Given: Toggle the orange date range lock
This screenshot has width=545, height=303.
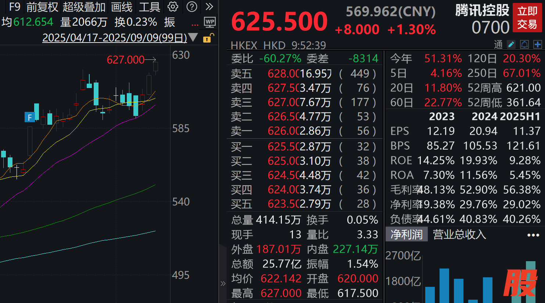Looking at the screenshot, I should pos(207,38).
